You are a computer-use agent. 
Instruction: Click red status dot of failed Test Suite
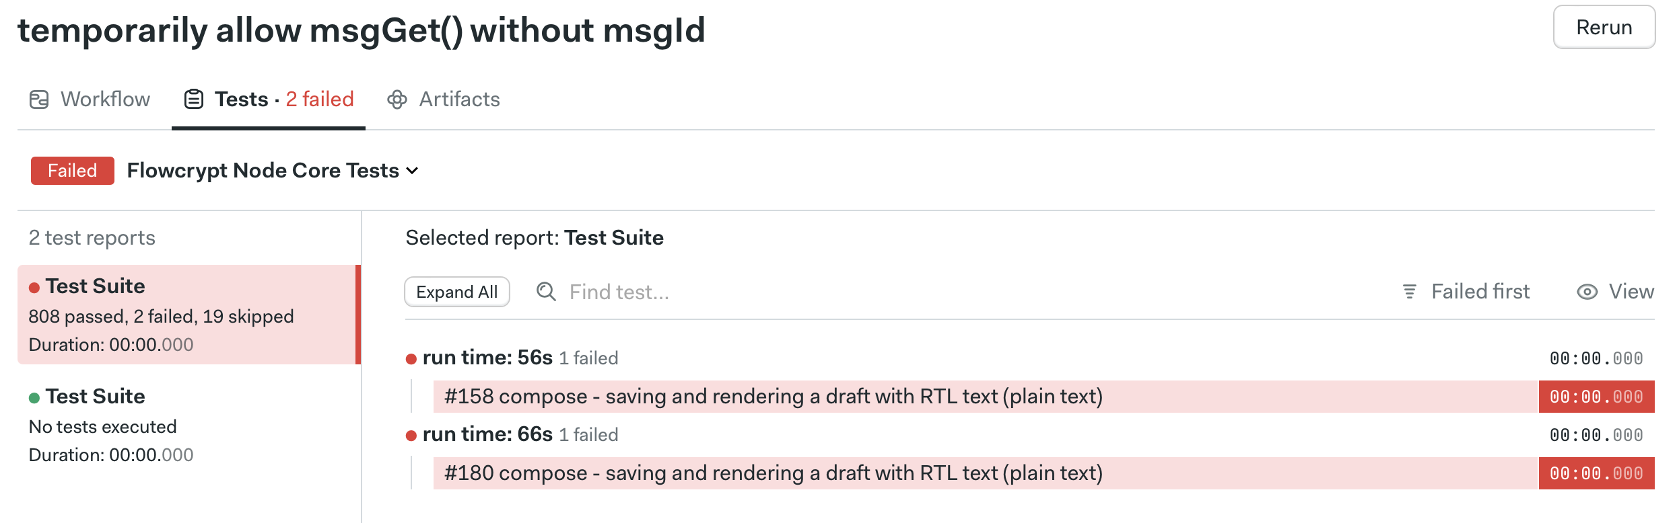pos(34,288)
